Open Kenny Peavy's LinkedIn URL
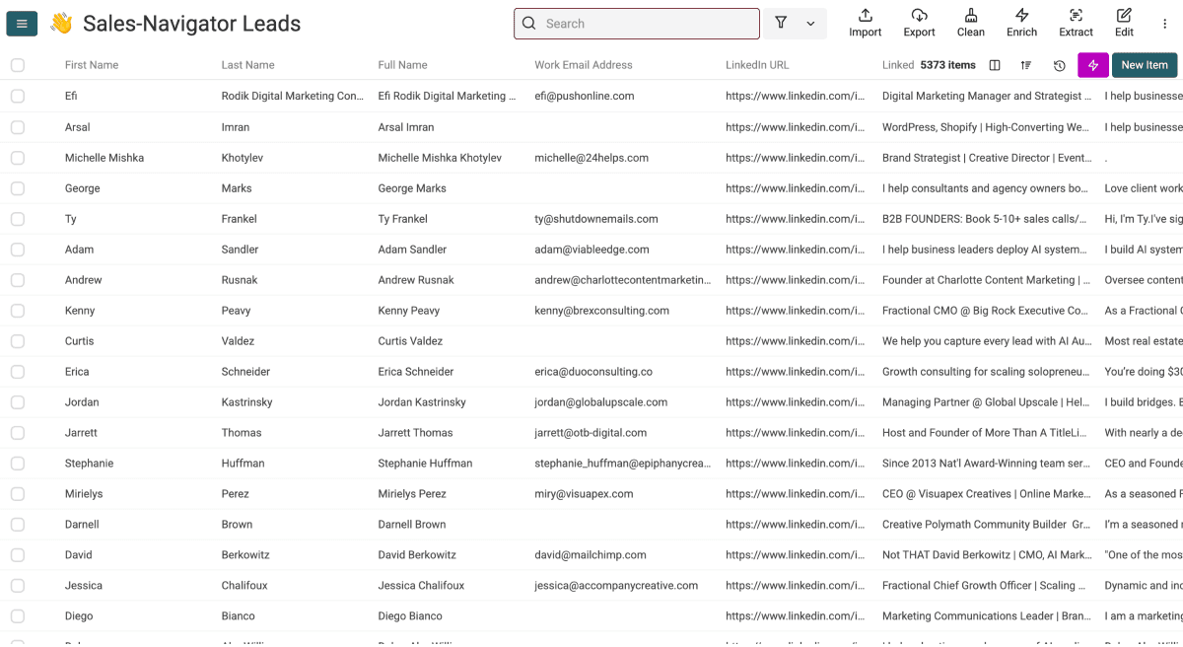 tap(796, 310)
